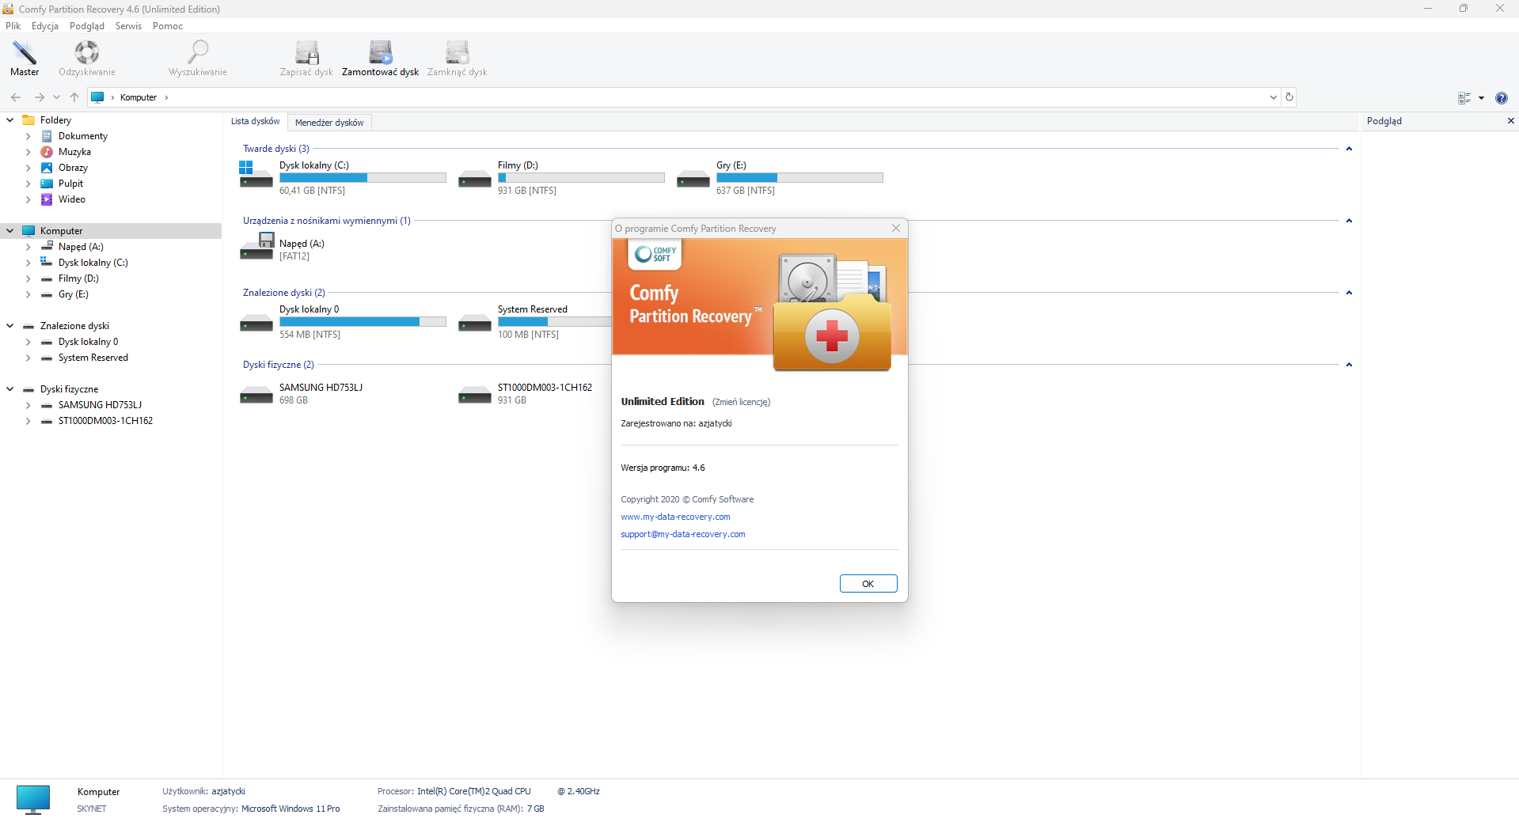Select Muzyka in the folder tree
The width and height of the screenshot is (1519, 822).
click(74, 152)
